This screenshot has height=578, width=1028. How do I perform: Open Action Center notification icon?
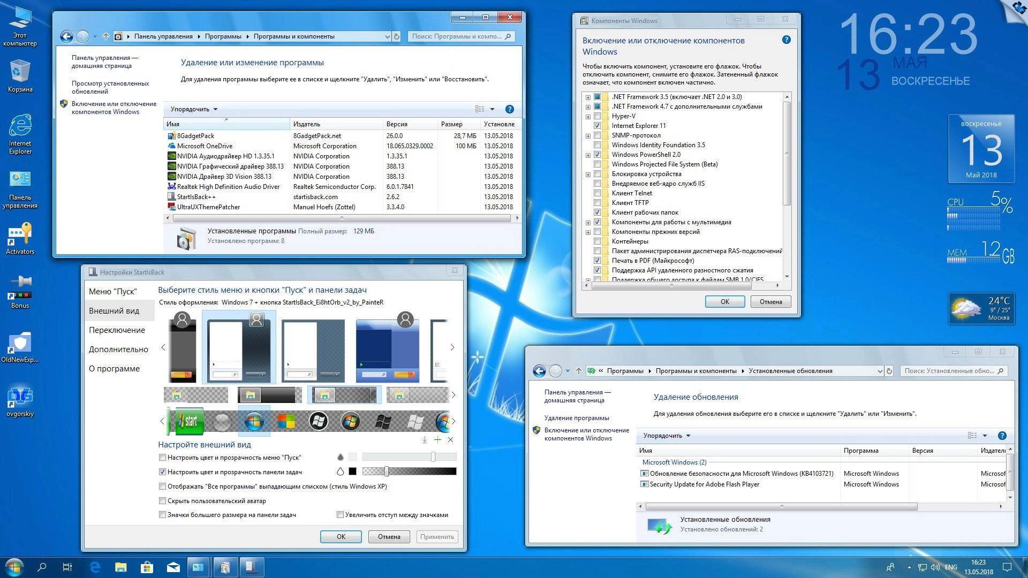pos(1007,567)
